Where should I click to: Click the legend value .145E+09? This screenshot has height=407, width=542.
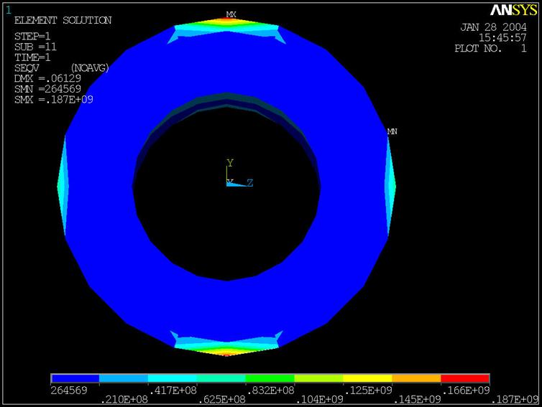tap(416, 400)
